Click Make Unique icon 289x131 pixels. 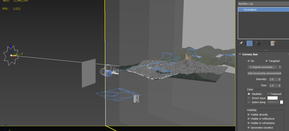pos(258,43)
